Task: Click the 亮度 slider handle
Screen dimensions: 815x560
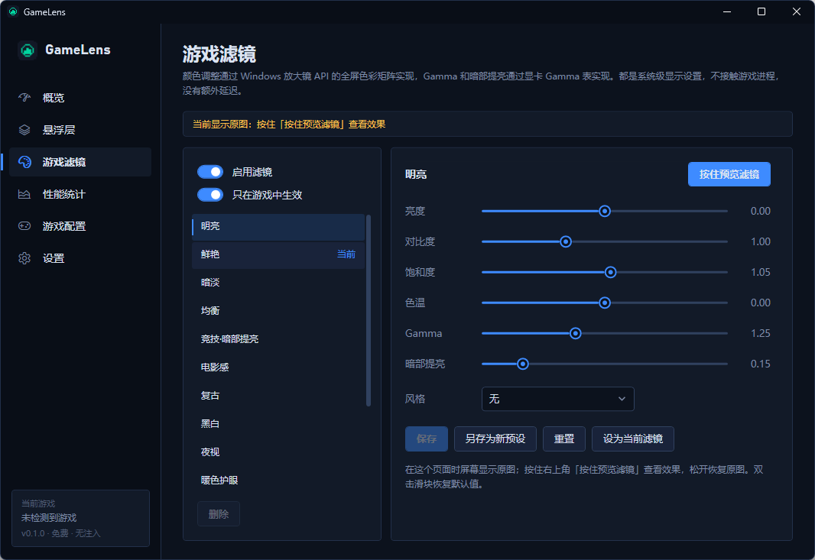Action: [605, 212]
